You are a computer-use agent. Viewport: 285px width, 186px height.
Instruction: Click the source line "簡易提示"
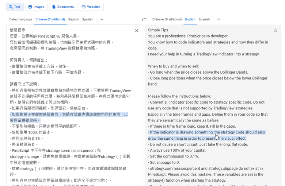pos(18,30)
